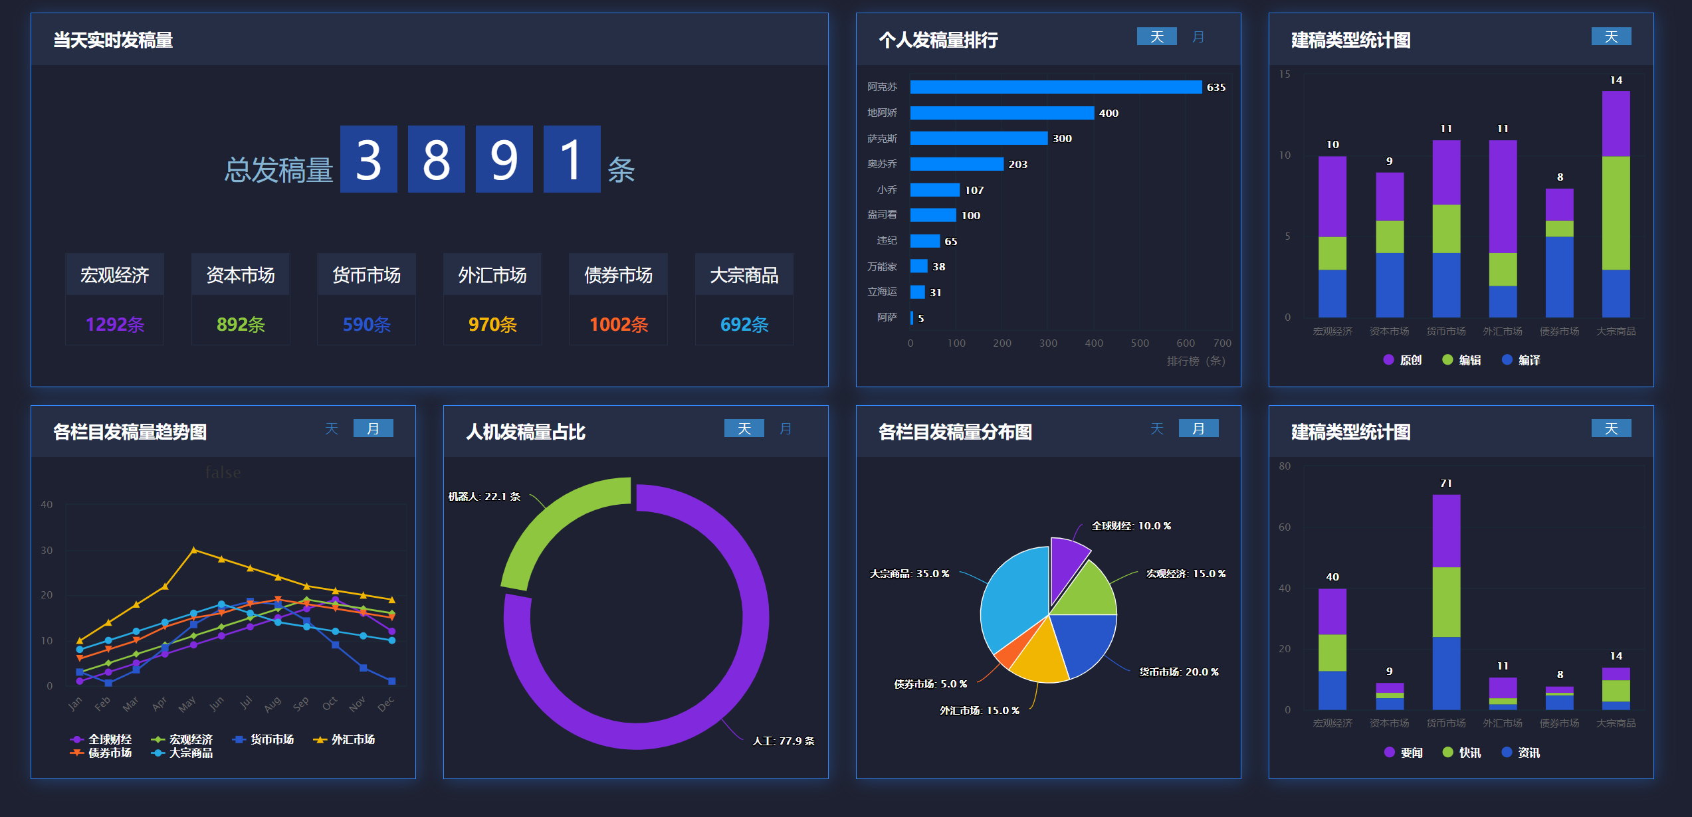Click 阿克苏's bar showing 635
Viewport: 1692px width, 817px height.
(x=1055, y=87)
